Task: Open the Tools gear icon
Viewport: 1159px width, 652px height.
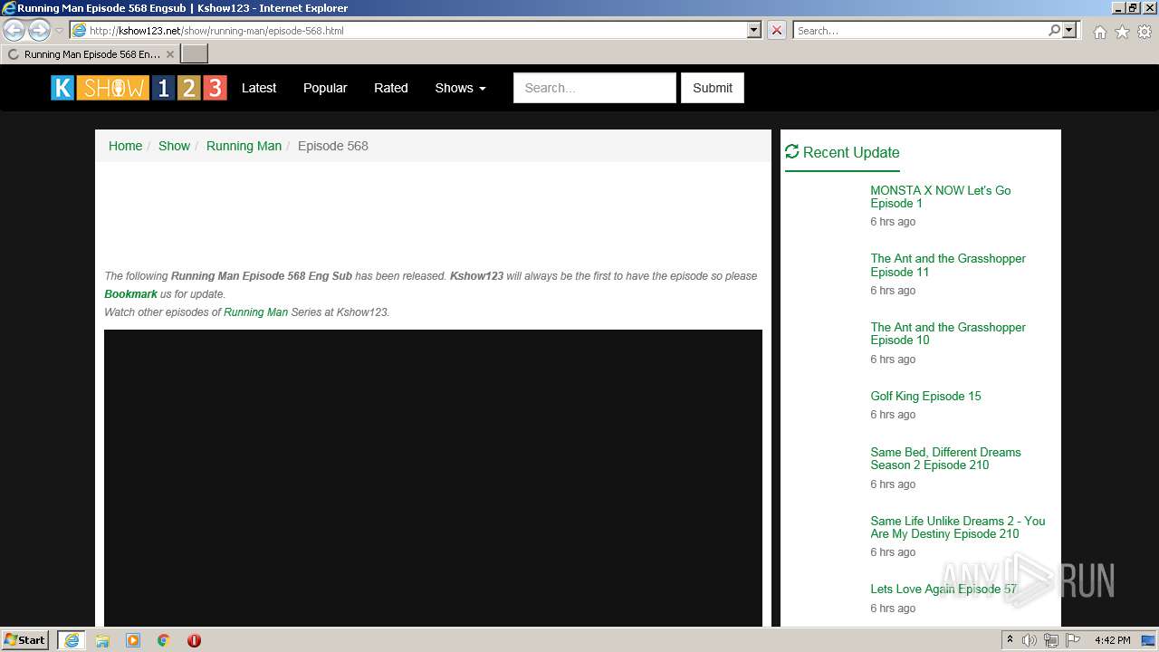Action: point(1145,32)
